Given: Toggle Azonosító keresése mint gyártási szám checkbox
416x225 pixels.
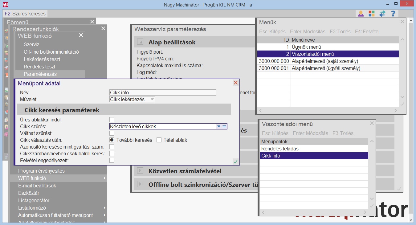Looking at the screenshot, I should coord(112,147).
